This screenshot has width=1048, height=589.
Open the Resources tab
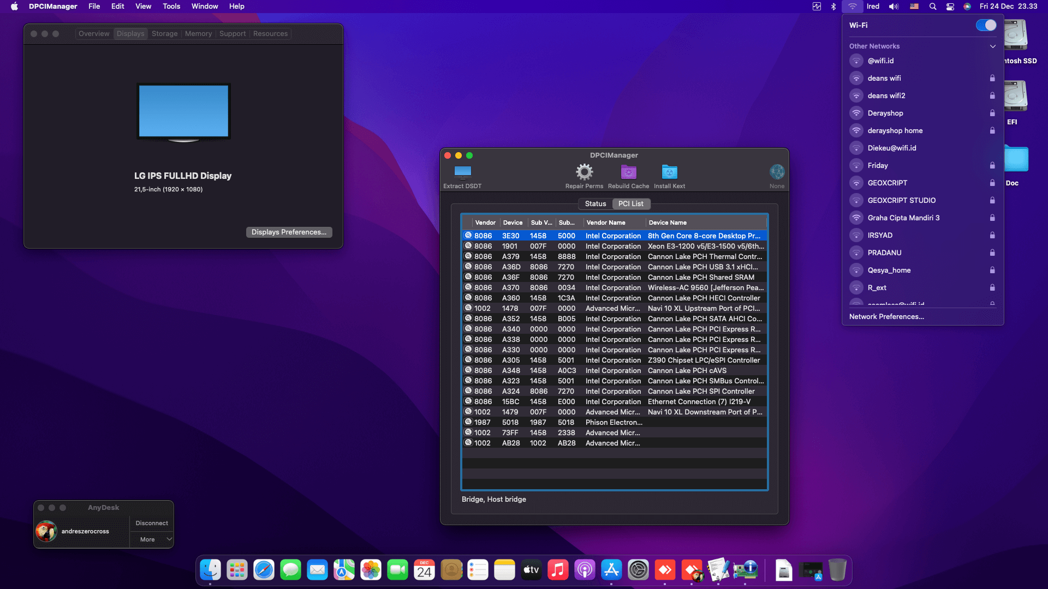[270, 34]
